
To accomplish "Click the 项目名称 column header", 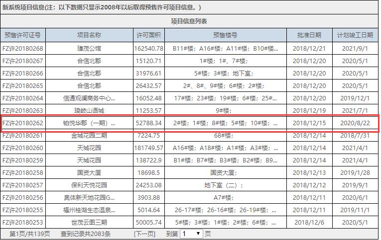I will tap(89, 35).
